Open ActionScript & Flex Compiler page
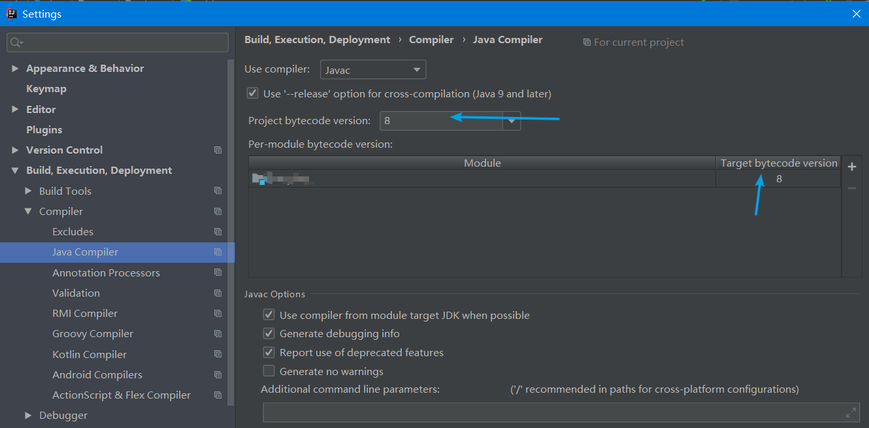Viewport: 869px width, 428px height. (x=122, y=395)
